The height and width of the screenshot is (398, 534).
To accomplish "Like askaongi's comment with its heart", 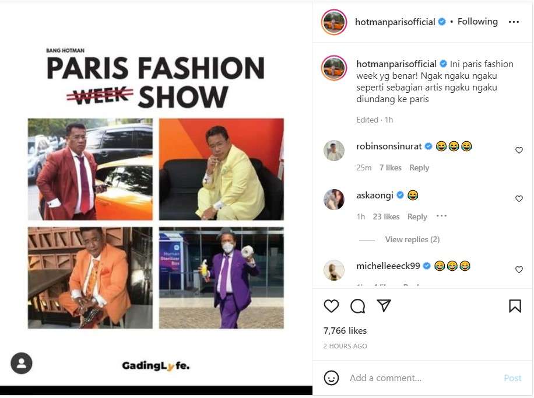I will click(519, 198).
